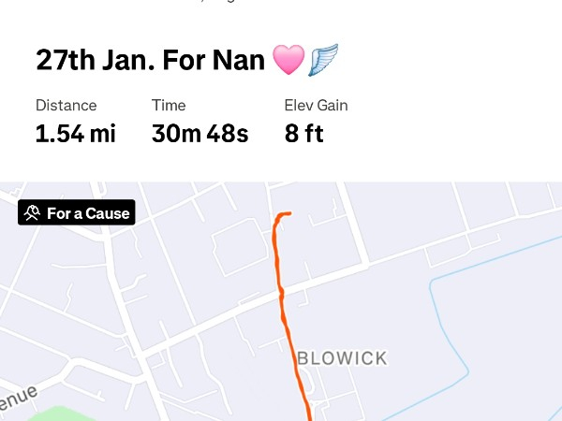Click the BLOWICK label on the map
This screenshot has height=421, width=562.
pyautogui.click(x=341, y=358)
